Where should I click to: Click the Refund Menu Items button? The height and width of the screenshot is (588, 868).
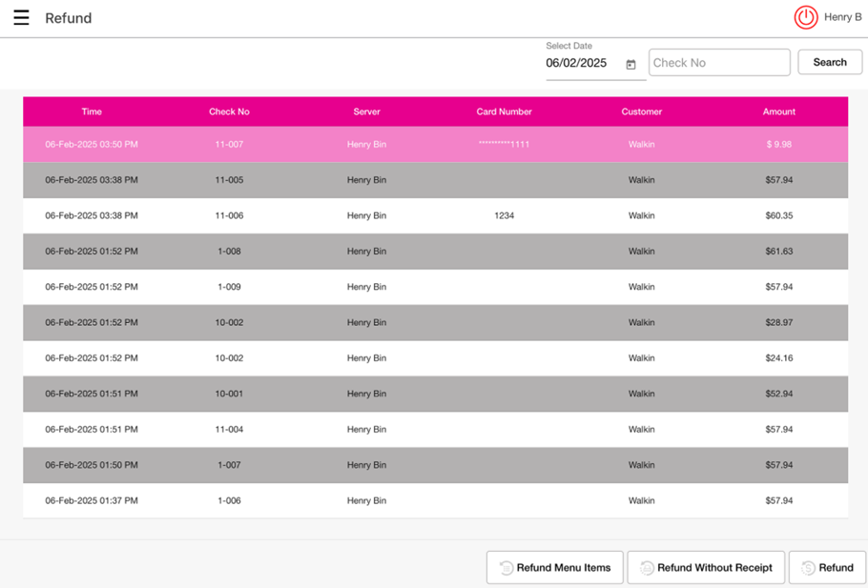555,568
